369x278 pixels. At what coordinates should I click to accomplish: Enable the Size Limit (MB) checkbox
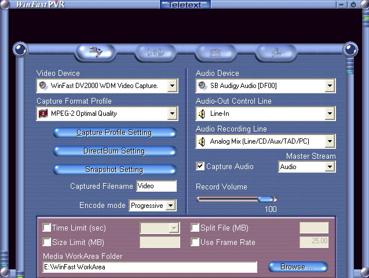[x=46, y=242]
